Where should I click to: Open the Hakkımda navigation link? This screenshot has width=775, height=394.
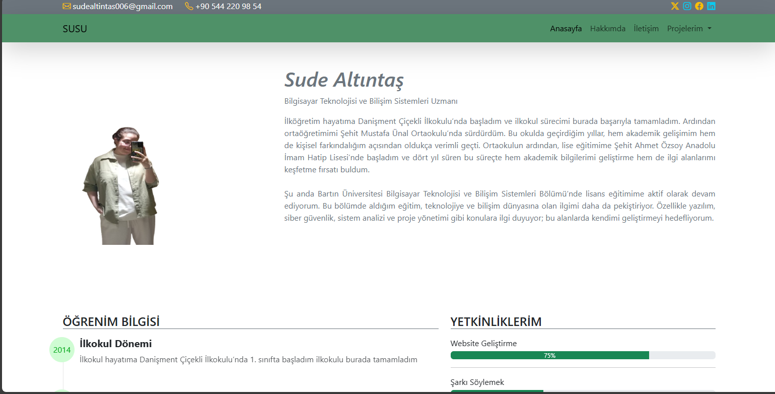[607, 29]
